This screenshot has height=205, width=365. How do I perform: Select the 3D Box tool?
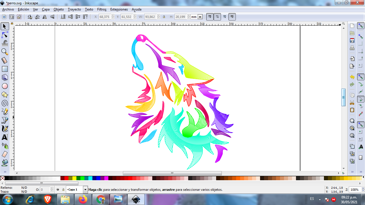tap(5, 77)
